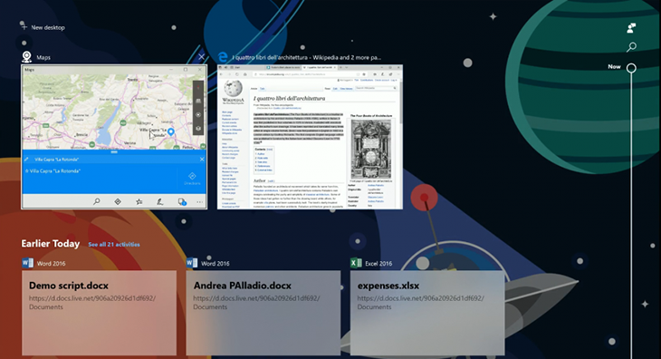This screenshot has width=661, height=359.
Task: Select Article tab on Wikipedia page
Action: [254, 89]
